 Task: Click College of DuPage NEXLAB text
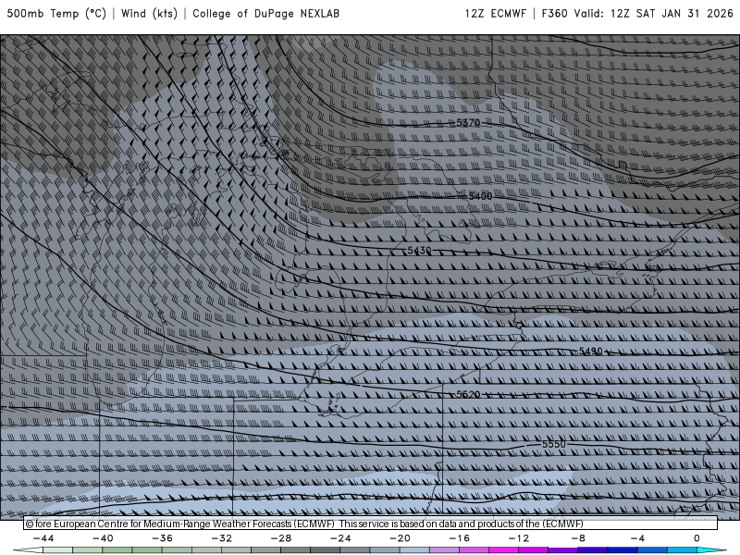265,13
